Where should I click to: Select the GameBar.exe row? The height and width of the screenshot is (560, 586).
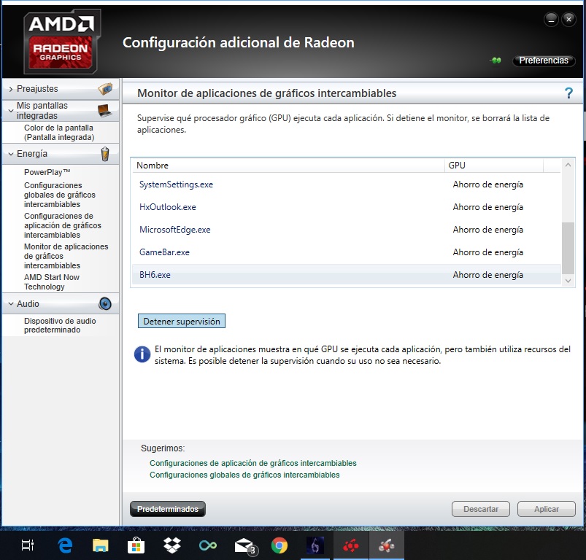347,252
